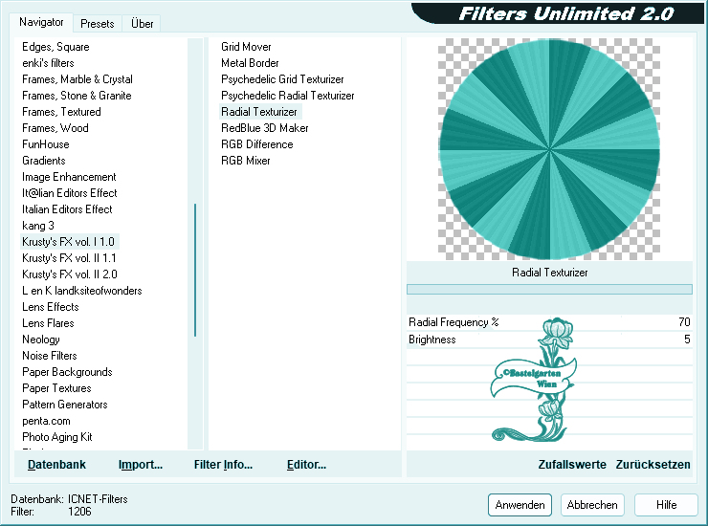Select the Grid Mover filter
The height and width of the screenshot is (526, 708).
[x=246, y=47]
